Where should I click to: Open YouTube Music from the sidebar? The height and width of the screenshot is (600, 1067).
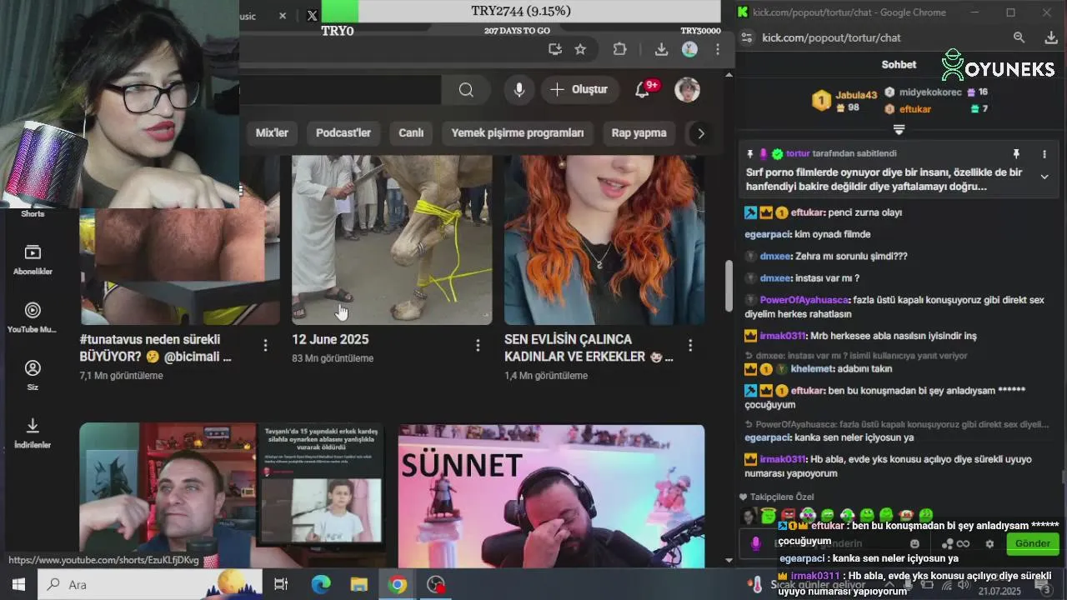(33, 317)
